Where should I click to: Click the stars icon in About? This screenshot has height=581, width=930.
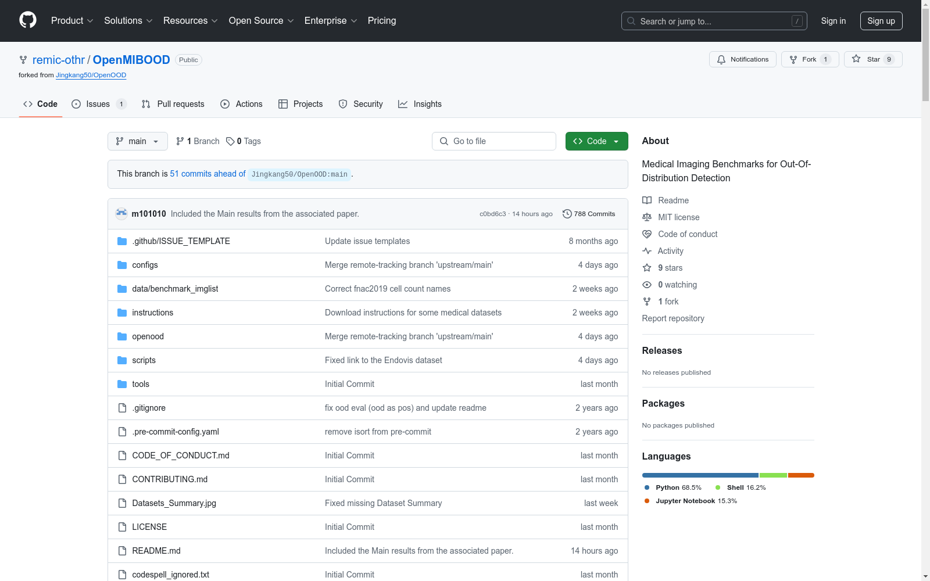point(647,268)
